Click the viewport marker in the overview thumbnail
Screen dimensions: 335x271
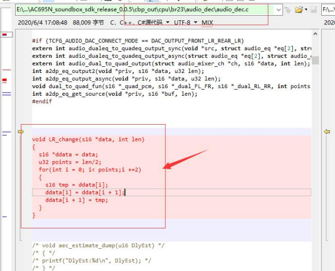point(6,34)
